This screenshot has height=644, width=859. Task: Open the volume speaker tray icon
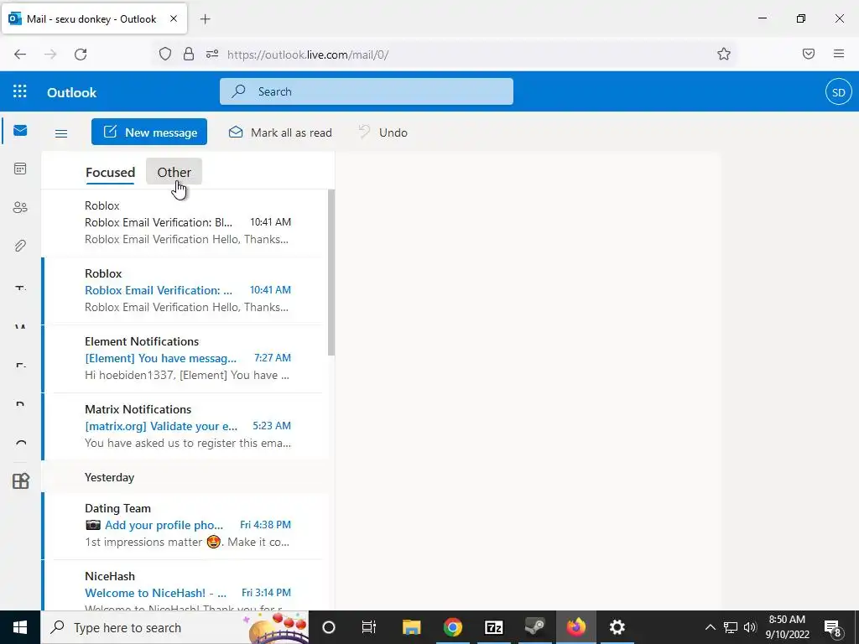(750, 627)
